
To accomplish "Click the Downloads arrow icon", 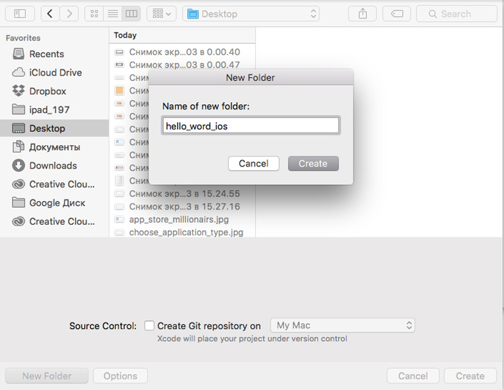I will 19,166.
